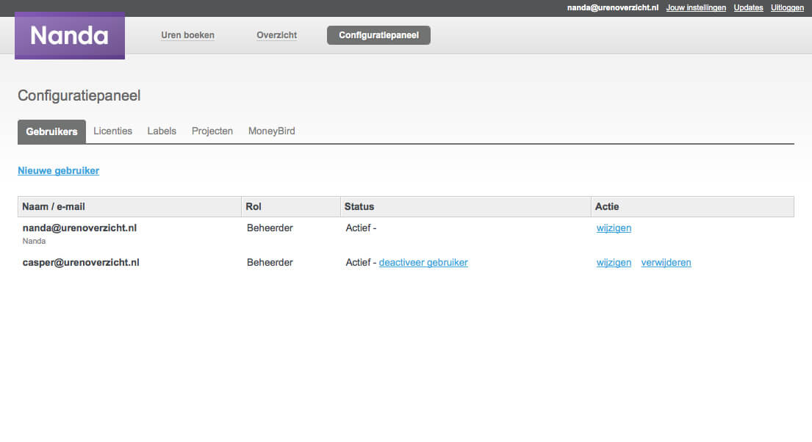This screenshot has height=442, width=812.
Task: Switch to the Labels tab
Action: click(162, 131)
